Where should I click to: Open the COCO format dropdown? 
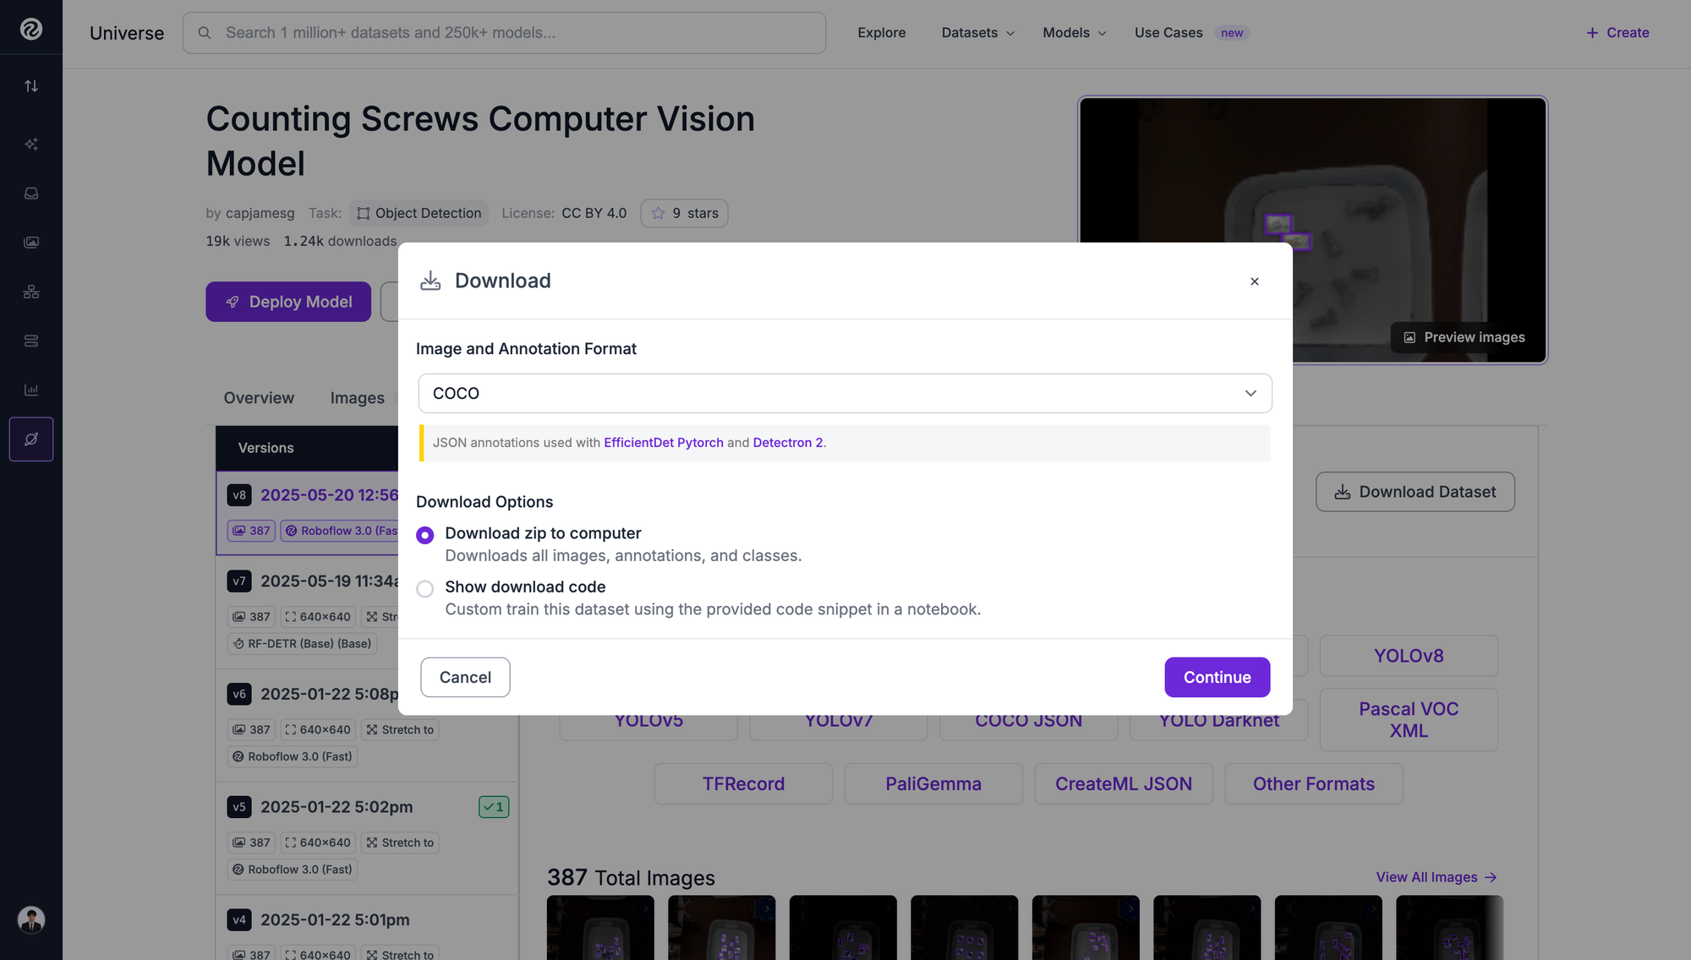845,394
